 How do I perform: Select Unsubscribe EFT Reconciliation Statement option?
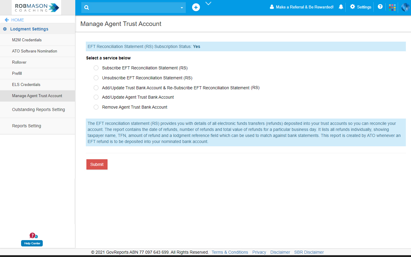96,78
